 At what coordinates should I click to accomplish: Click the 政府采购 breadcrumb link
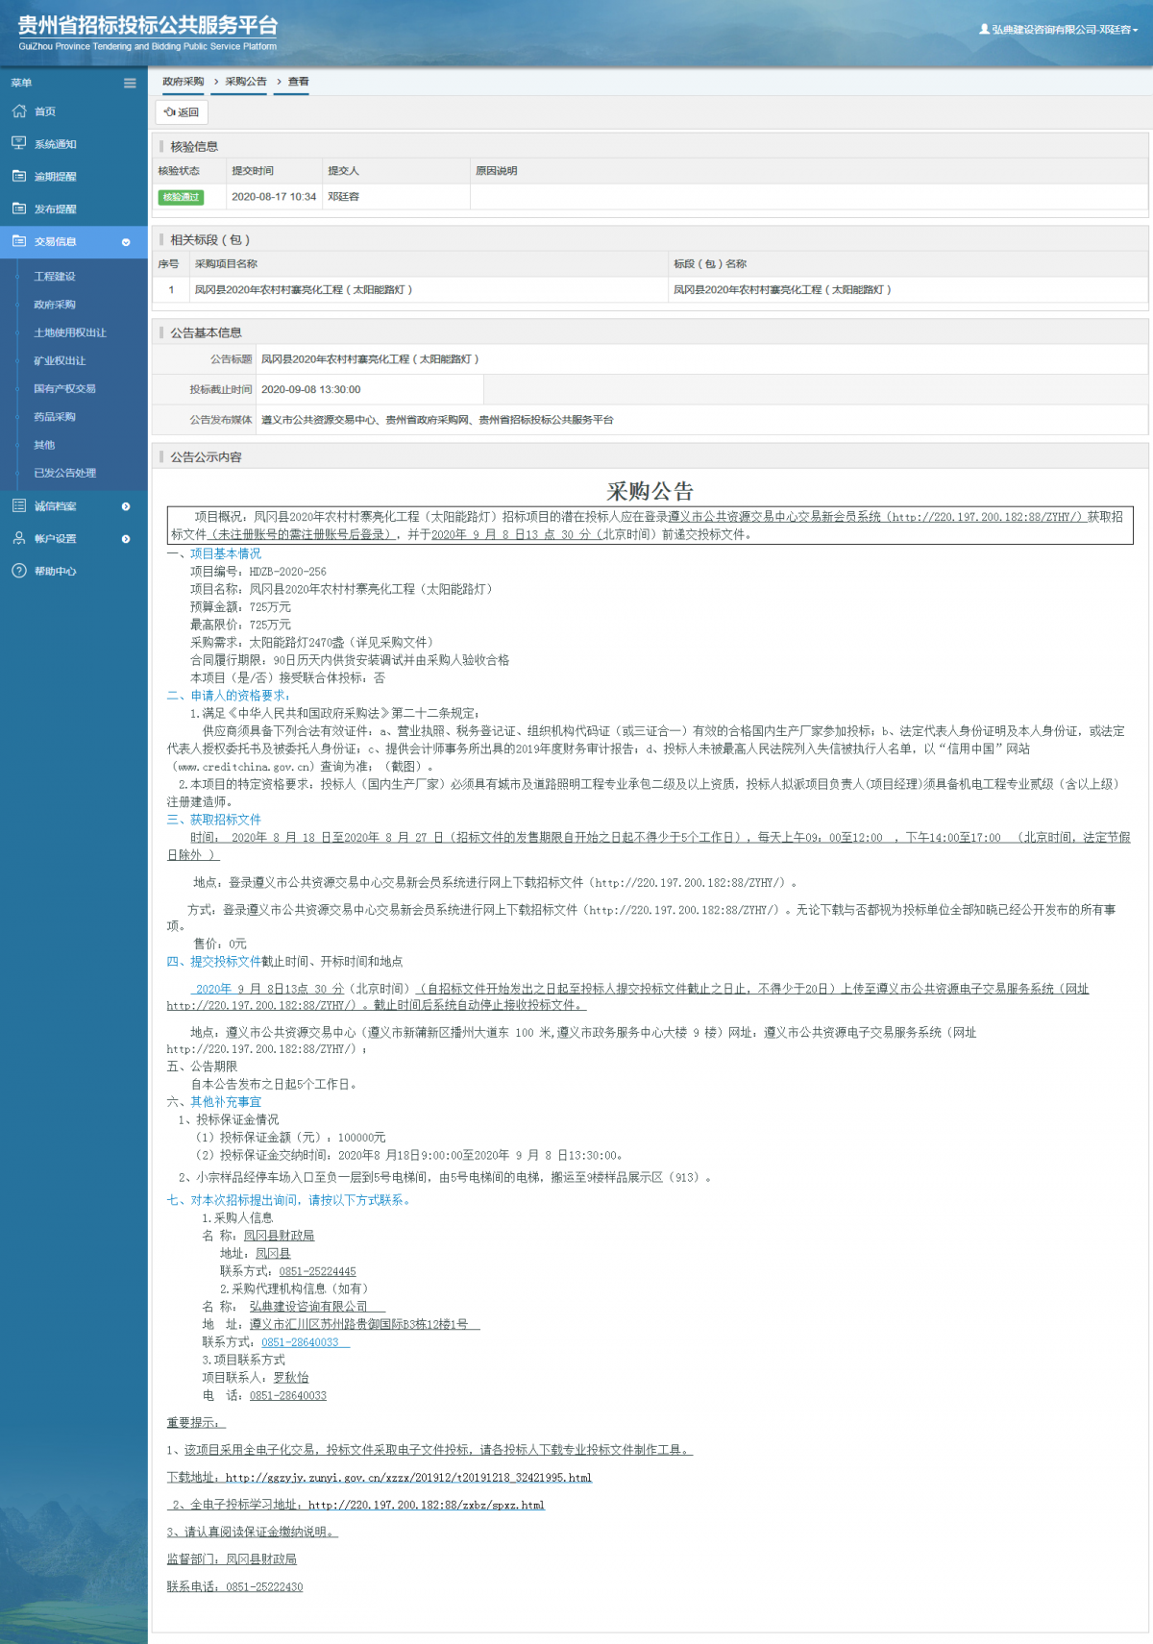tap(183, 82)
